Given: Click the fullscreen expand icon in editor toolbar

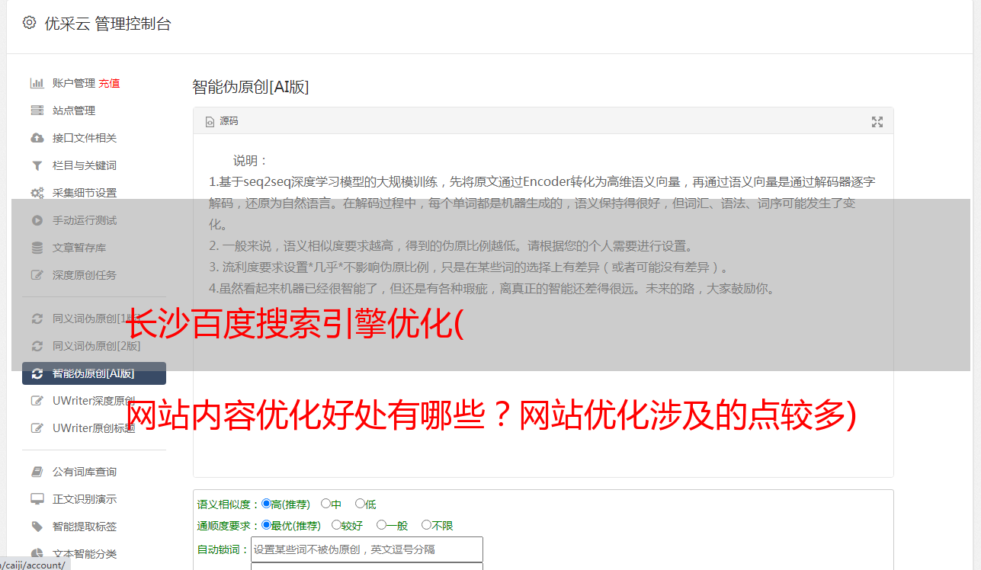Looking at the screenshot, I should pyautogui.click(x=877, y=122).
